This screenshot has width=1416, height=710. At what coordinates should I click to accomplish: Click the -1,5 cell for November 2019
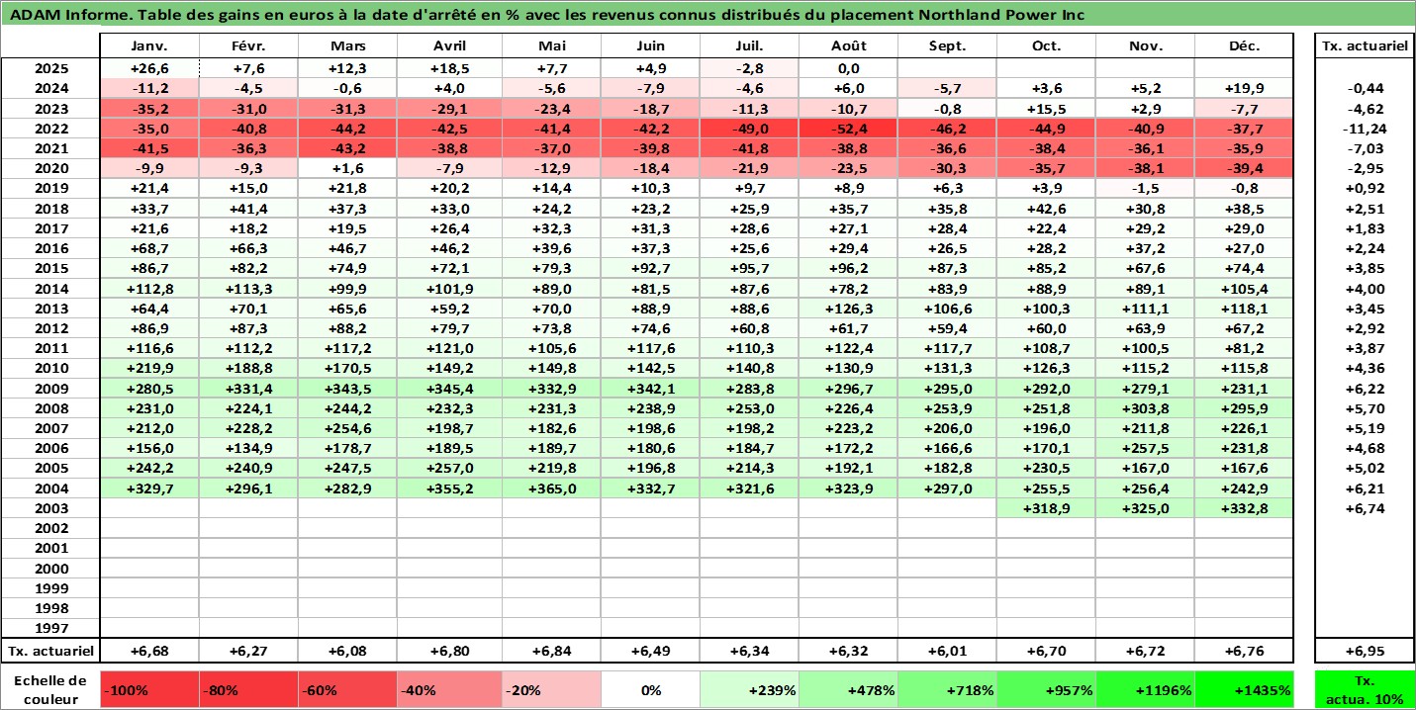(1145, 188)
